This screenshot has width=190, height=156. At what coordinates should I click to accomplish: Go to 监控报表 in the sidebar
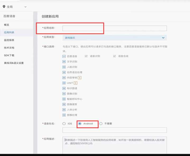pyautogui.click(x=9, y=40)
